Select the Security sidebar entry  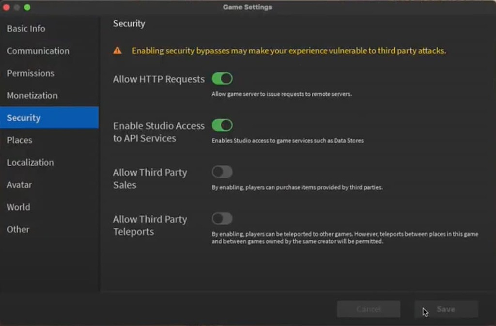24,118
